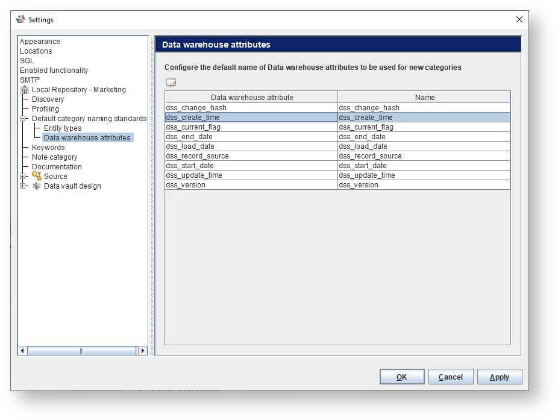The width and height of the screenshot is (558, 420).
Task: Click Data warehouse attribute column header
Action: [252, 97]
